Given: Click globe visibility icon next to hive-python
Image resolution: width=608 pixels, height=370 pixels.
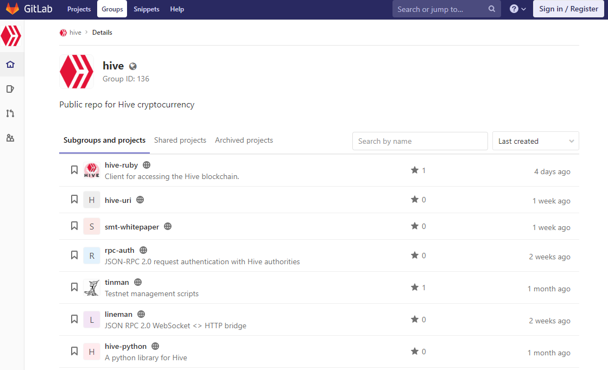Looking at the screenshot, I should coord(155,346).
